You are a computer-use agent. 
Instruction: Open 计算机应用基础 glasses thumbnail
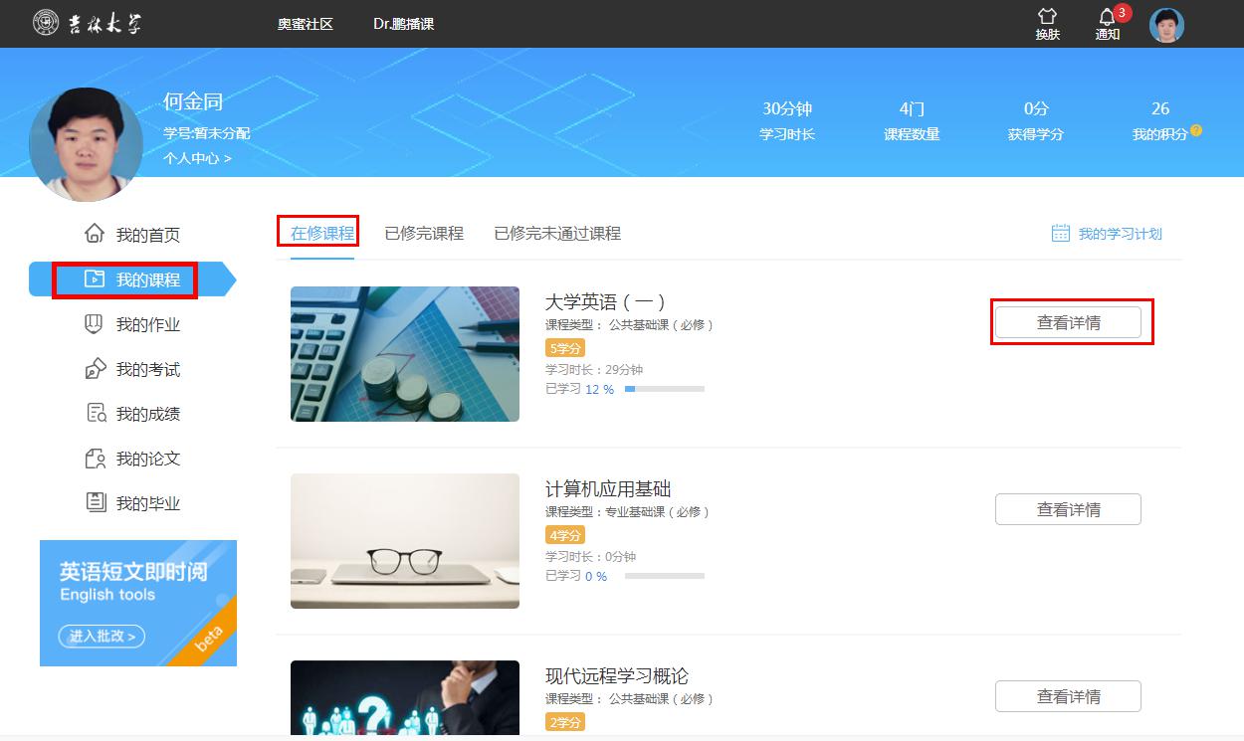pyautogui.click(x=405, y=541)
